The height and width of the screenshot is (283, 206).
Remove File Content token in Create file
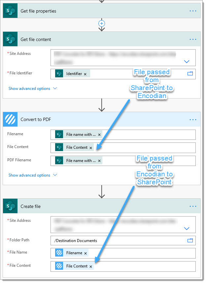91,266
